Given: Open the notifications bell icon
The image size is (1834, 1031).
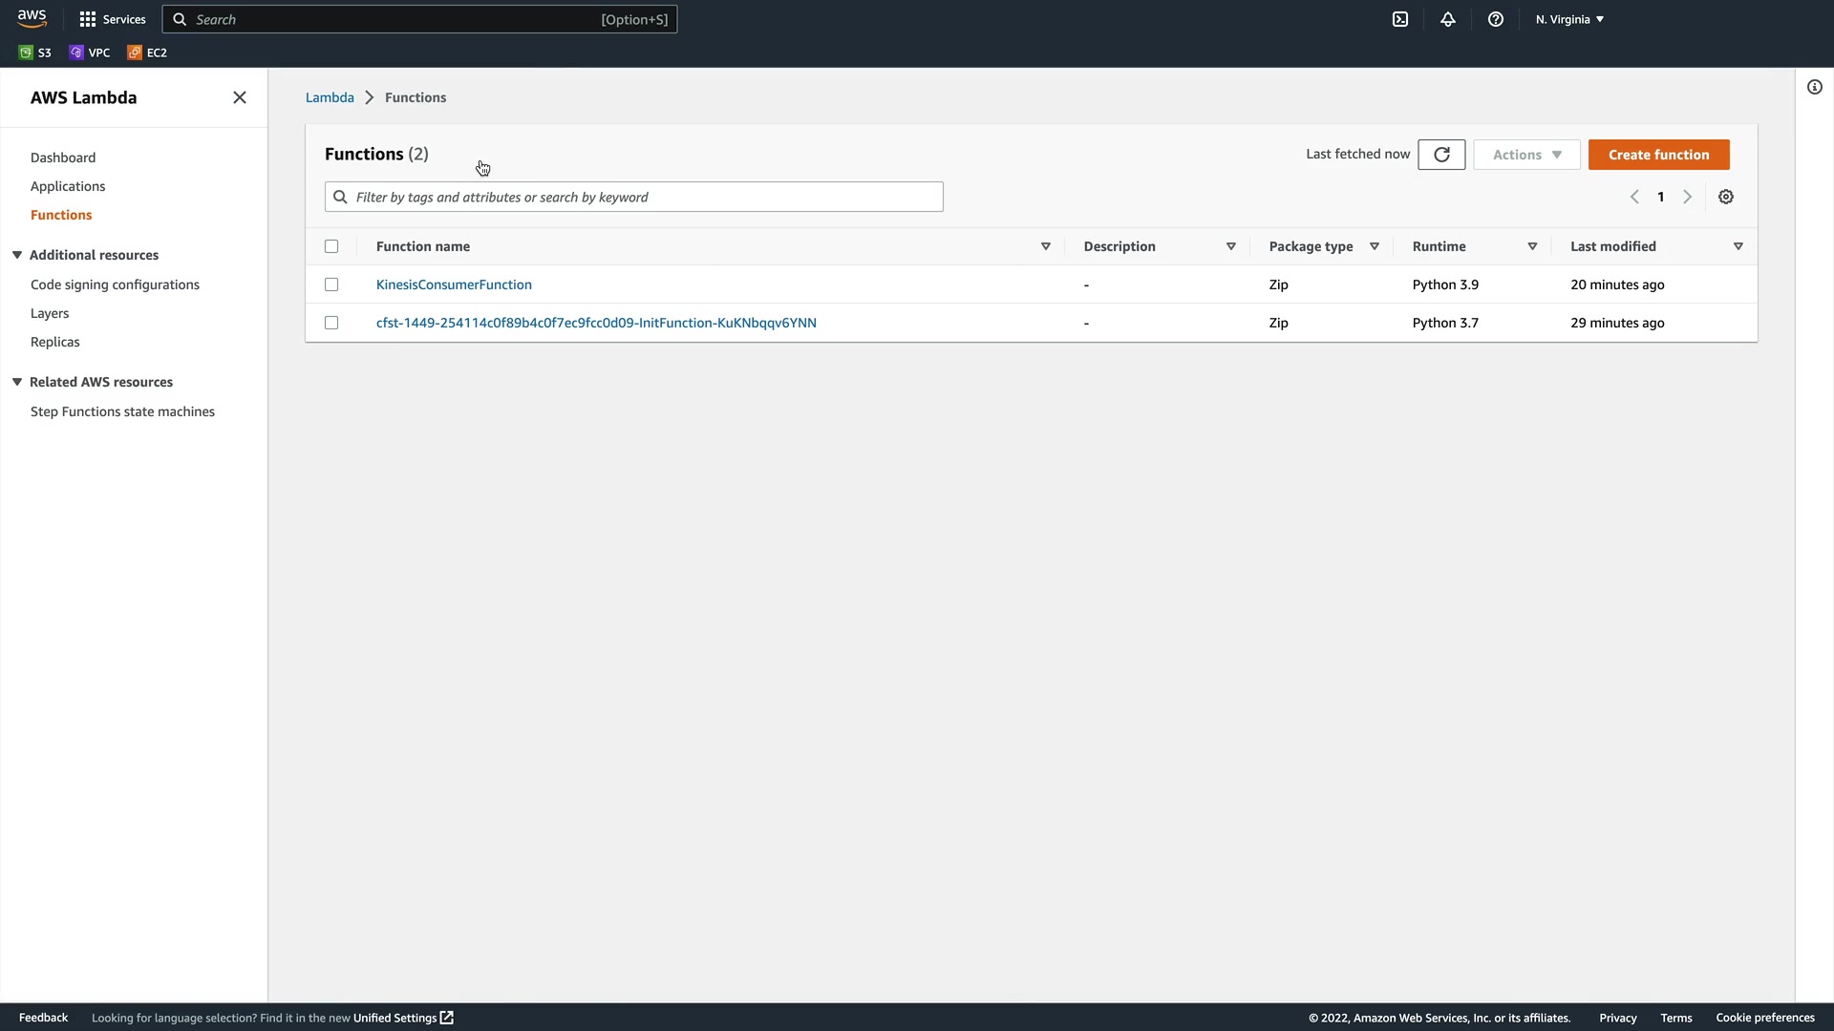Looking at the screenshot, I should tap(1448, 19).
